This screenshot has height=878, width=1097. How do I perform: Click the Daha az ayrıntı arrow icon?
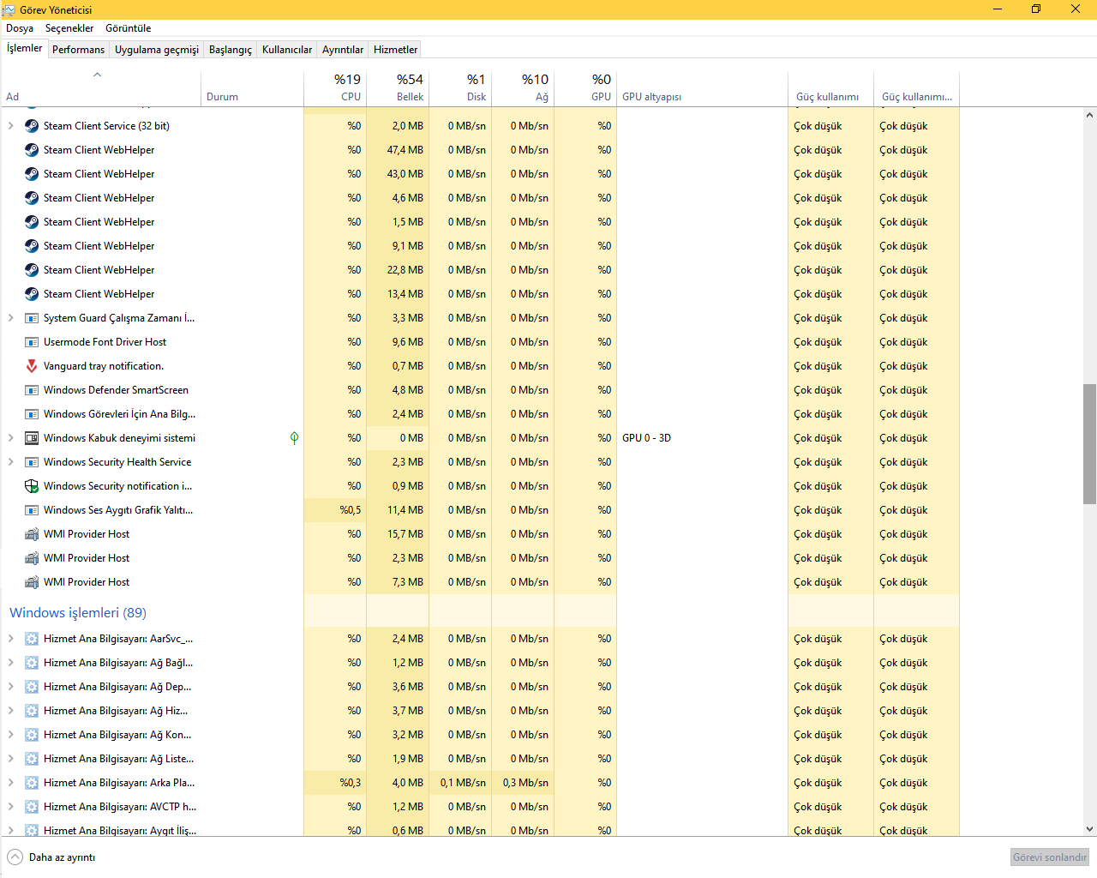(15, 857)
